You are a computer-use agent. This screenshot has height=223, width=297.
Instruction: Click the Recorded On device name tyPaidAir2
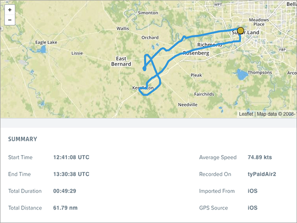(262, 174)
